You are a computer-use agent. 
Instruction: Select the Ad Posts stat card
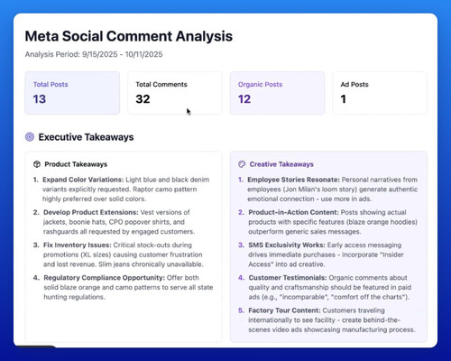[380, 93]
